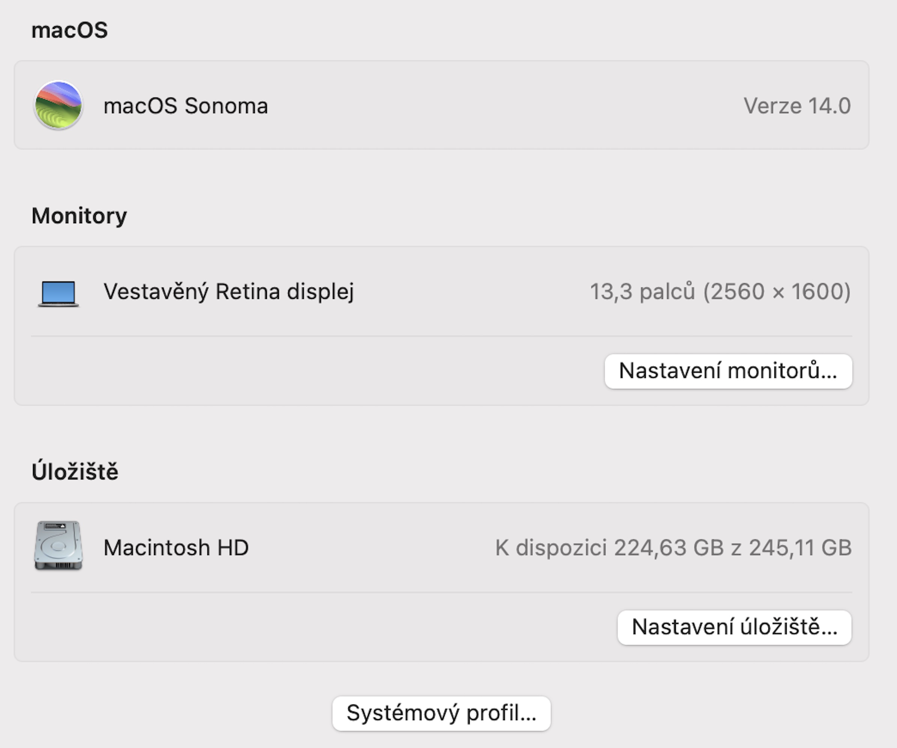Open Nastavení úložiště settings
The height and width of the screenshot is (748, 897).
coord(734,627)
